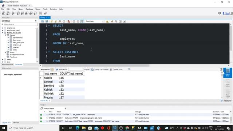
Task: Commit the current transaction
Action: (x=74, y=21)
